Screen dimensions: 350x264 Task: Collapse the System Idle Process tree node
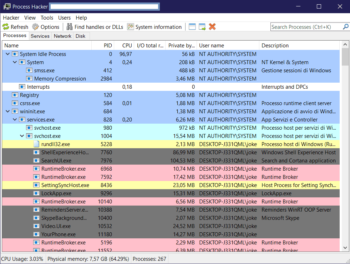[8, 54]
